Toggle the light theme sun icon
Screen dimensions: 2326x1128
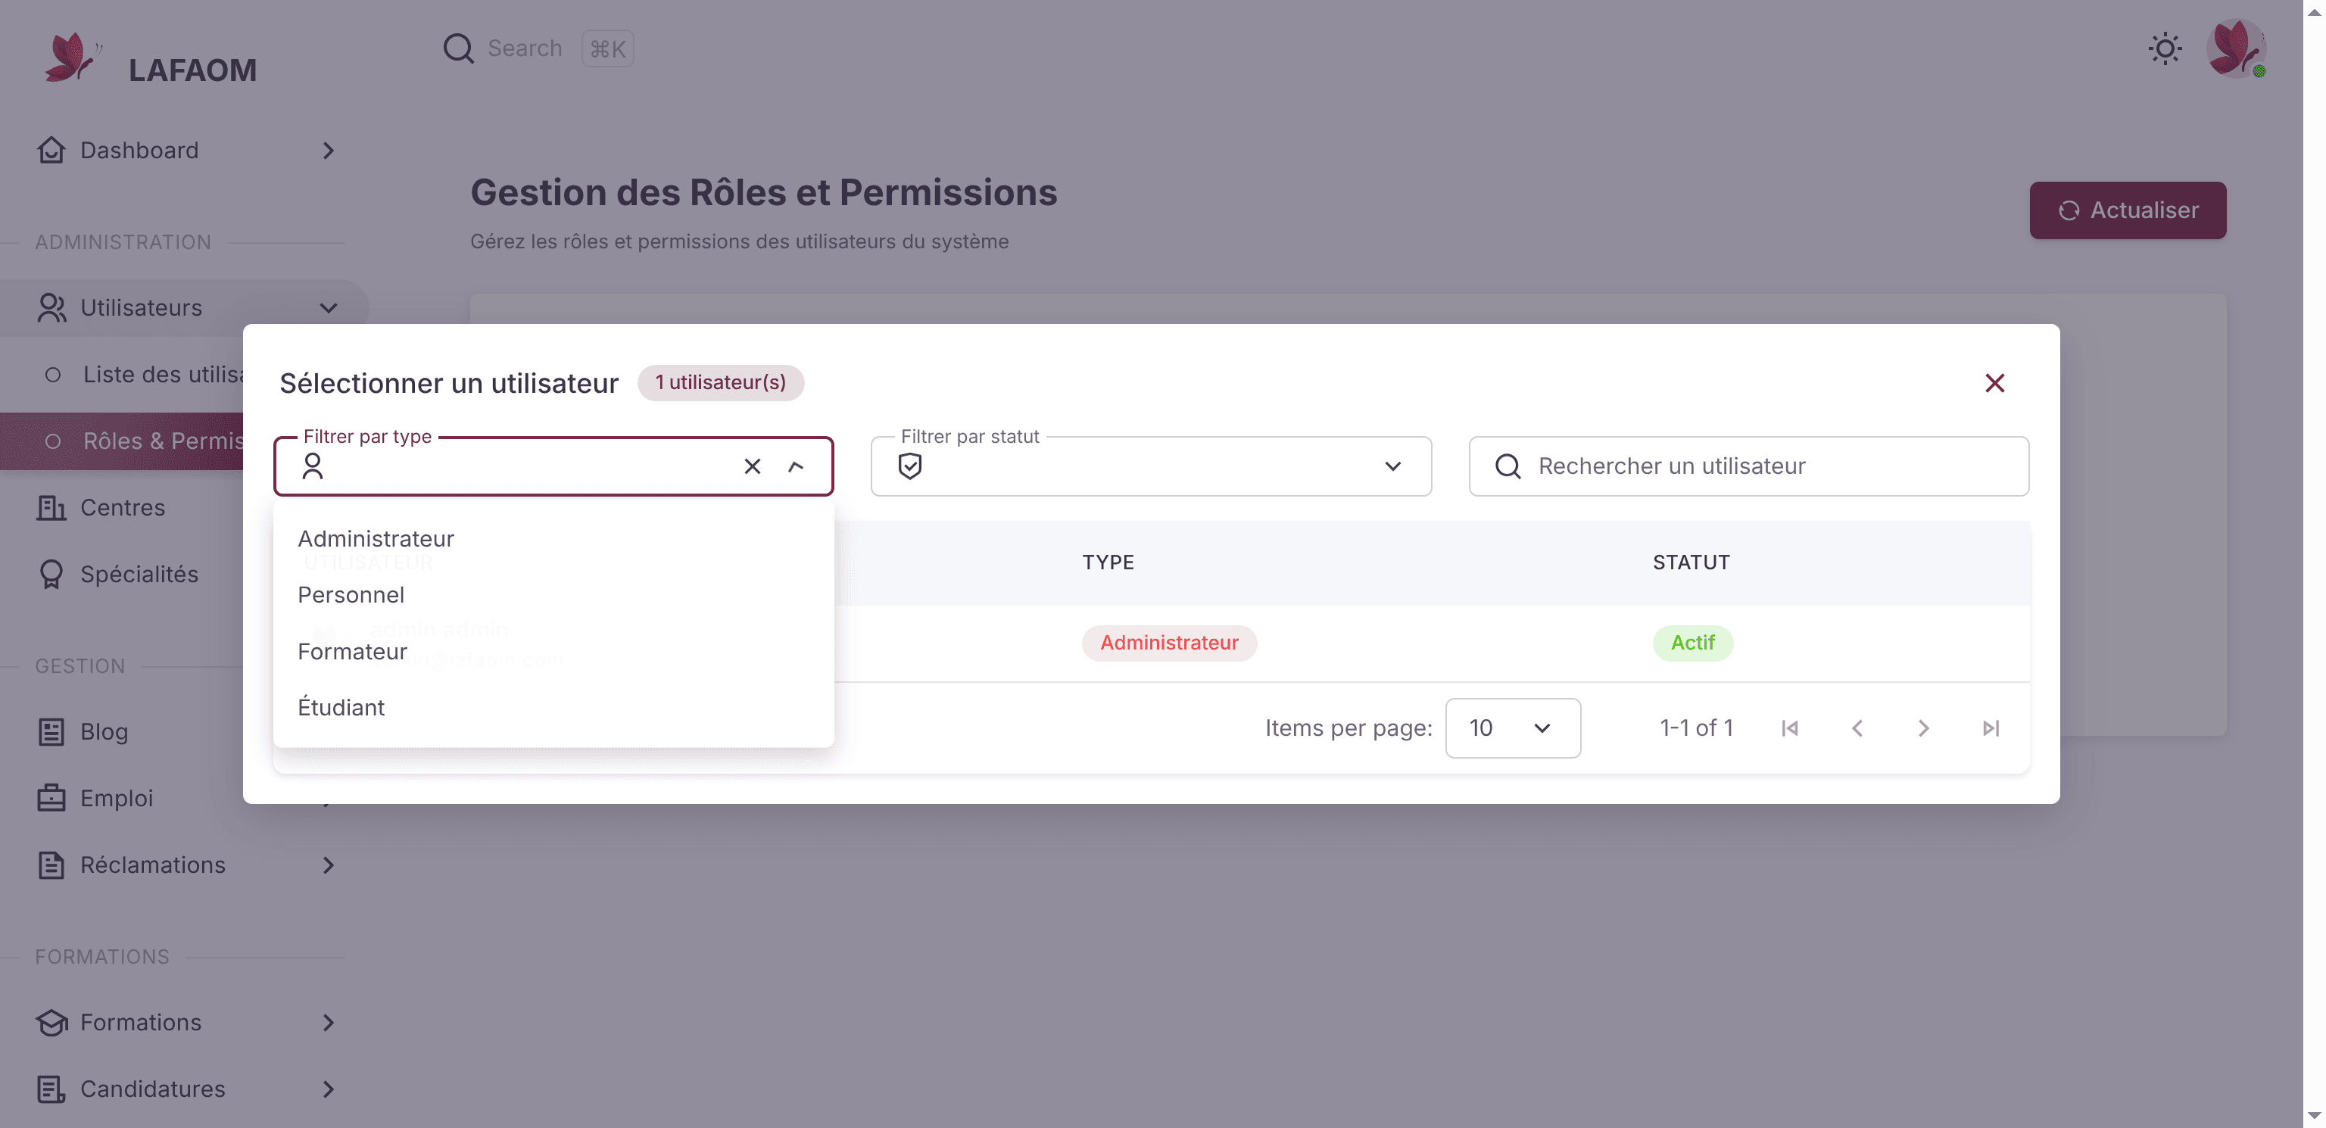2165,48
